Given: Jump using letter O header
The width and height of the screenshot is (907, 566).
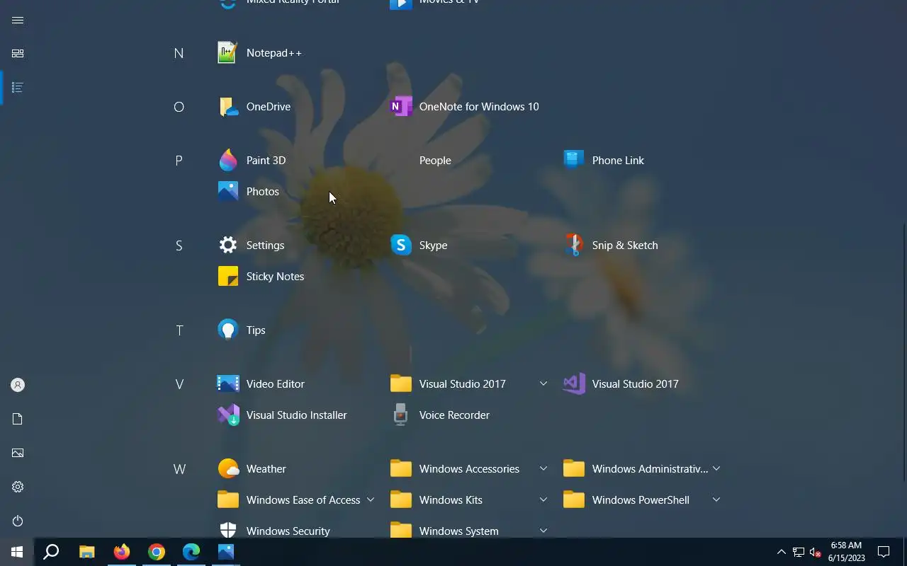Looking at the screenshot, I should tap(179, 107).
